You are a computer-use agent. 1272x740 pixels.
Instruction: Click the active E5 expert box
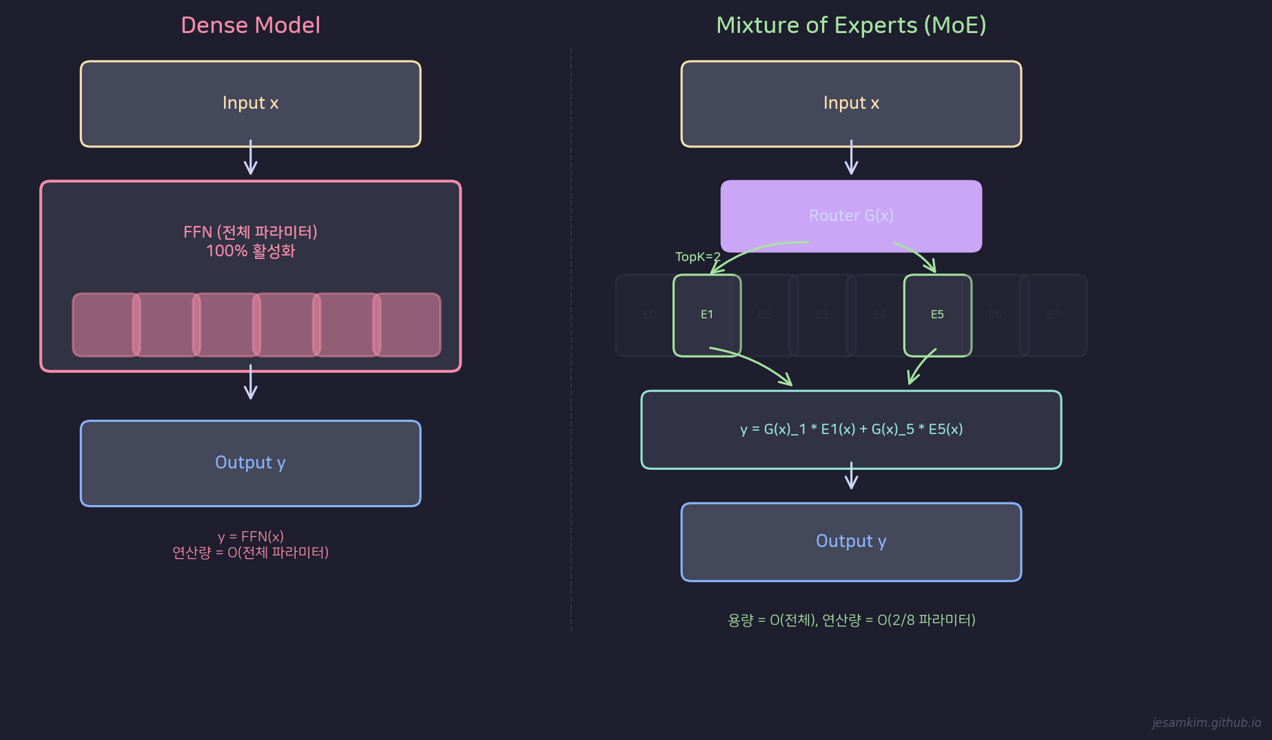point(937,315)
